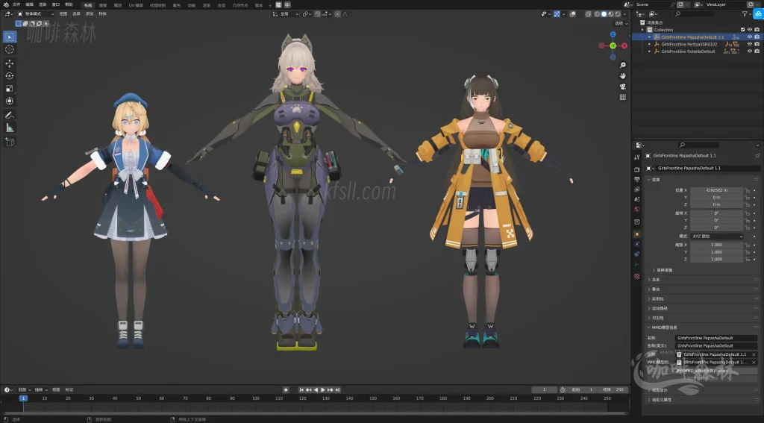This screenshot has width=764, height=423.
Task: Hide GirlsFrontline PerityaSSR0102 with its eye icon
Action: pyautogui.click(x=750, y=44)
